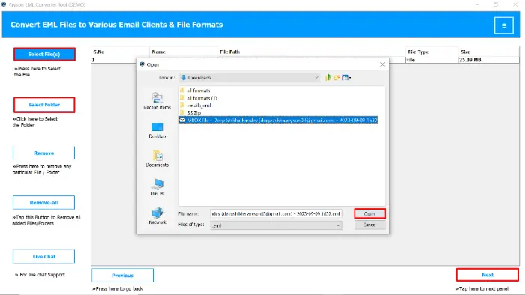525x295 pixels.
Task: Select the MBOX file Deep Shikha Pandey entry
Action: pyautogui.click(x=278, y=120)
